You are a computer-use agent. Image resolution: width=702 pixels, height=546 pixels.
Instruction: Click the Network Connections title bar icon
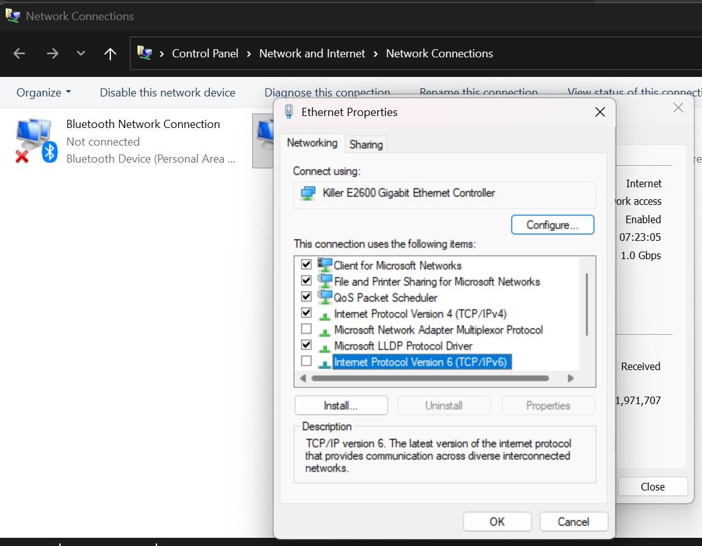click(13, 16)
